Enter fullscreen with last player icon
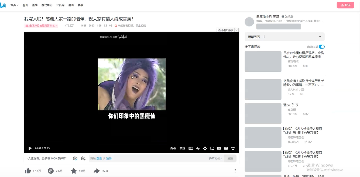Viewport: 360px width, 177px height. (x=233, y=148)
